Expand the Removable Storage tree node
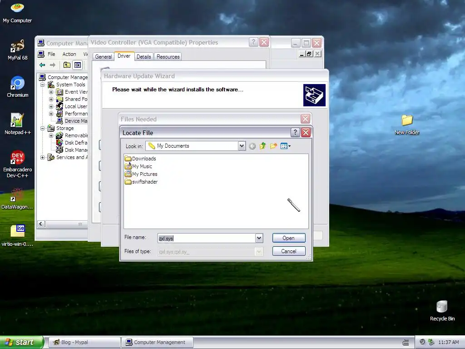Screen dimensions: 465x349 tap(51, 135)
